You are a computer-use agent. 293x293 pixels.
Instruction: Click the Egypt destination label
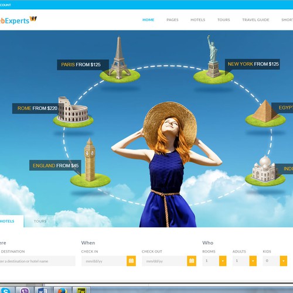[x=282, y=108]
